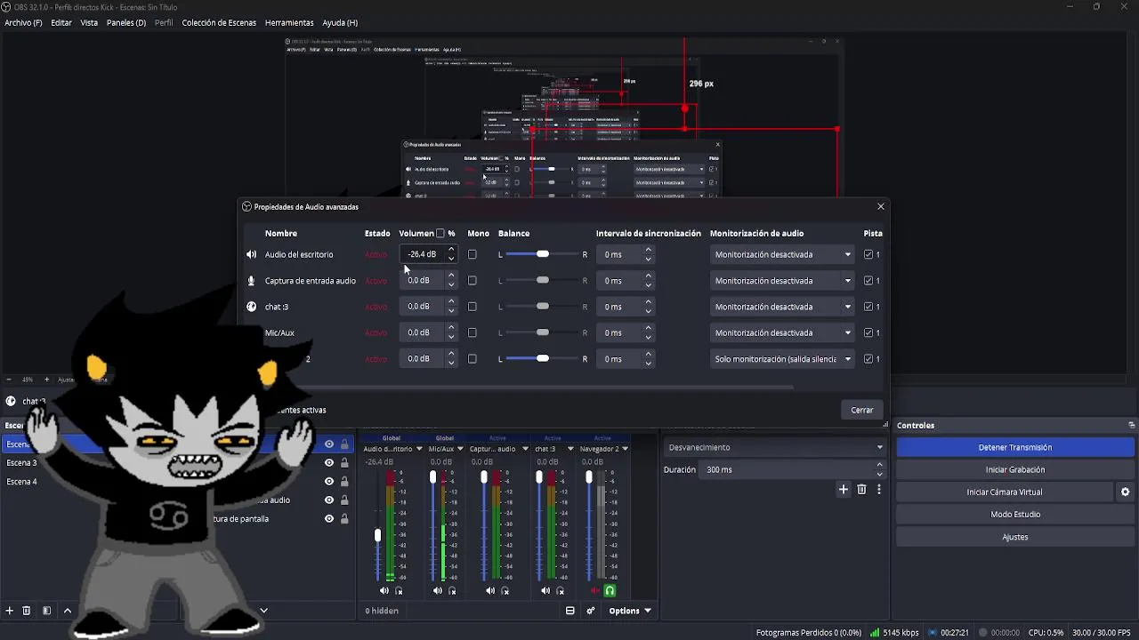
Task: Unmute Navegador 2 via red speaker icon
Action: [x=596, y=590]
